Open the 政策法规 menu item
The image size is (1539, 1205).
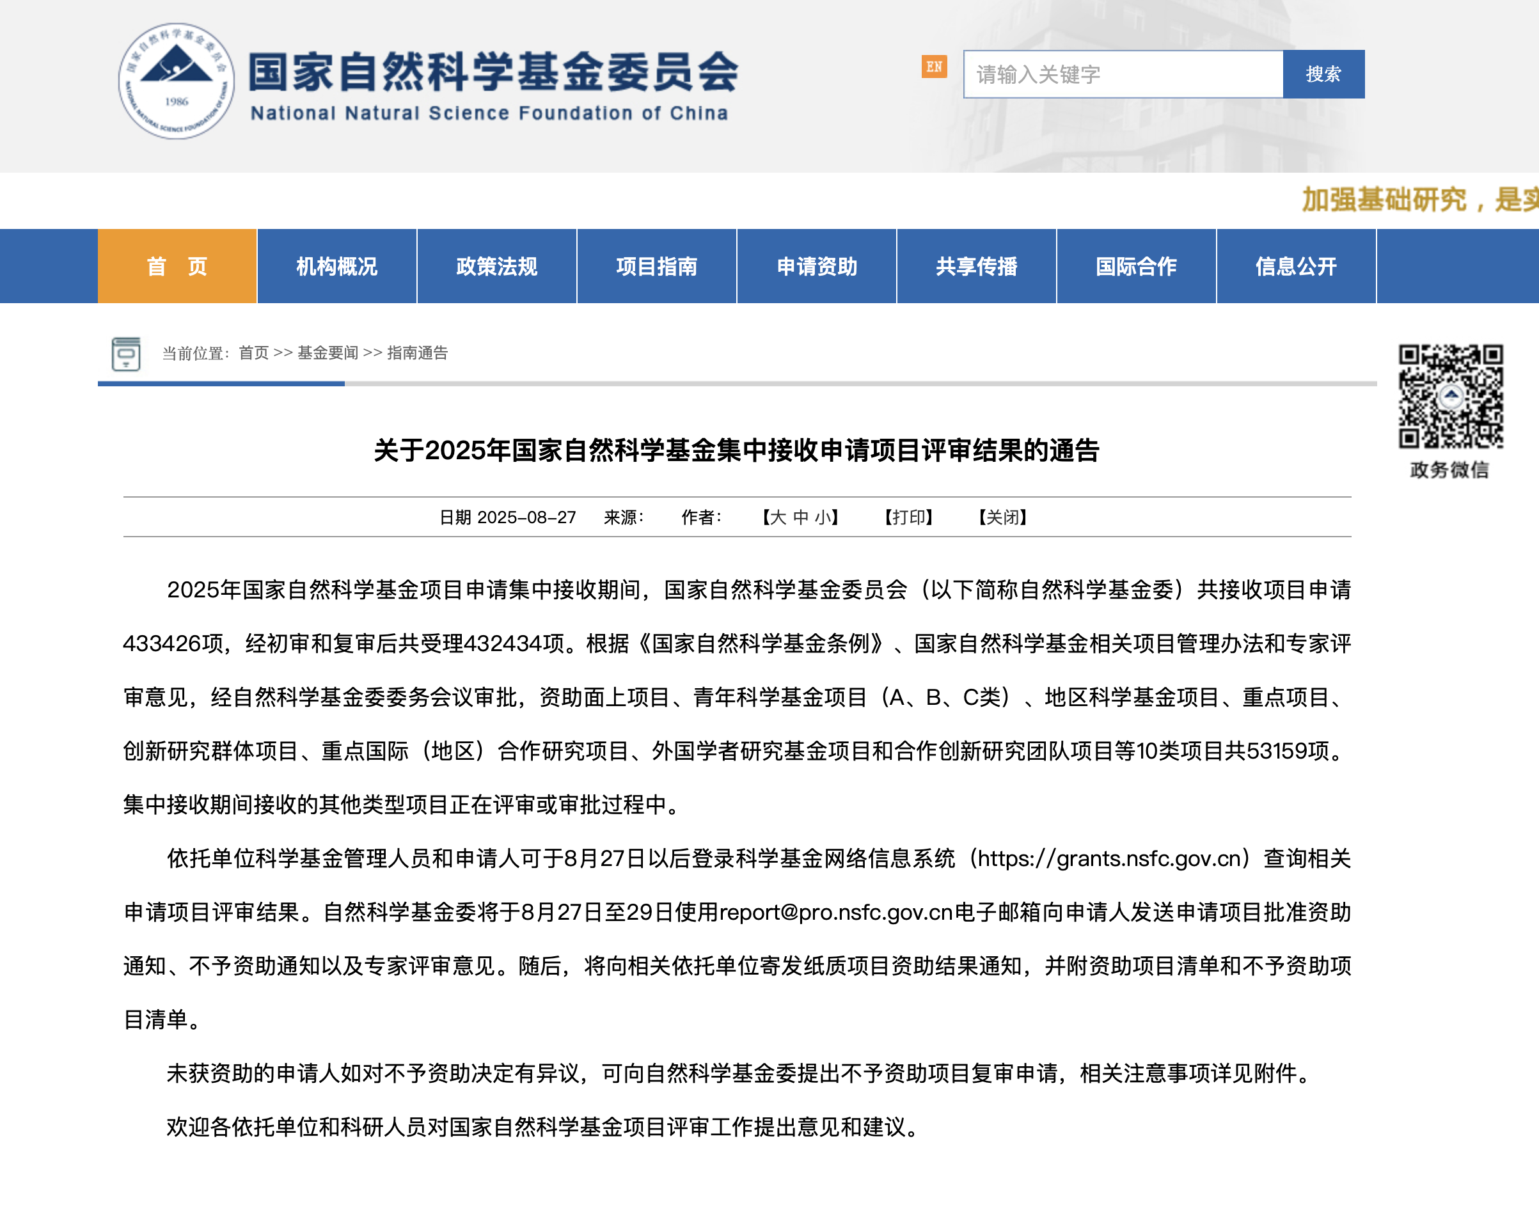(x=497, y=266)
